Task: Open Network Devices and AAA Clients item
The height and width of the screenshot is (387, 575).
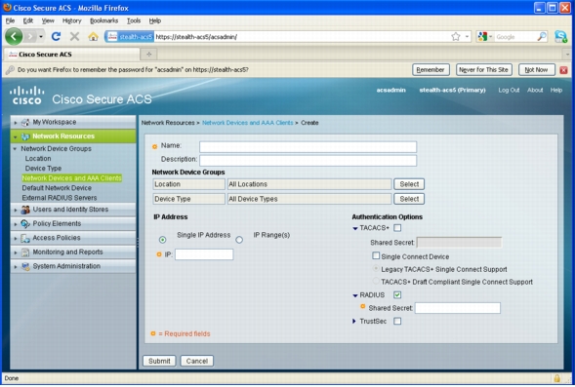Action: click(72, 178)
